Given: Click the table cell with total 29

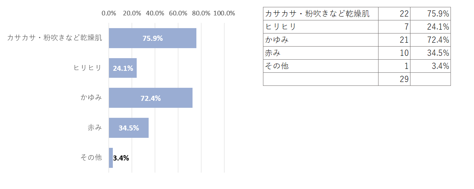Looking at the screenshot, I should pos(394,79).
